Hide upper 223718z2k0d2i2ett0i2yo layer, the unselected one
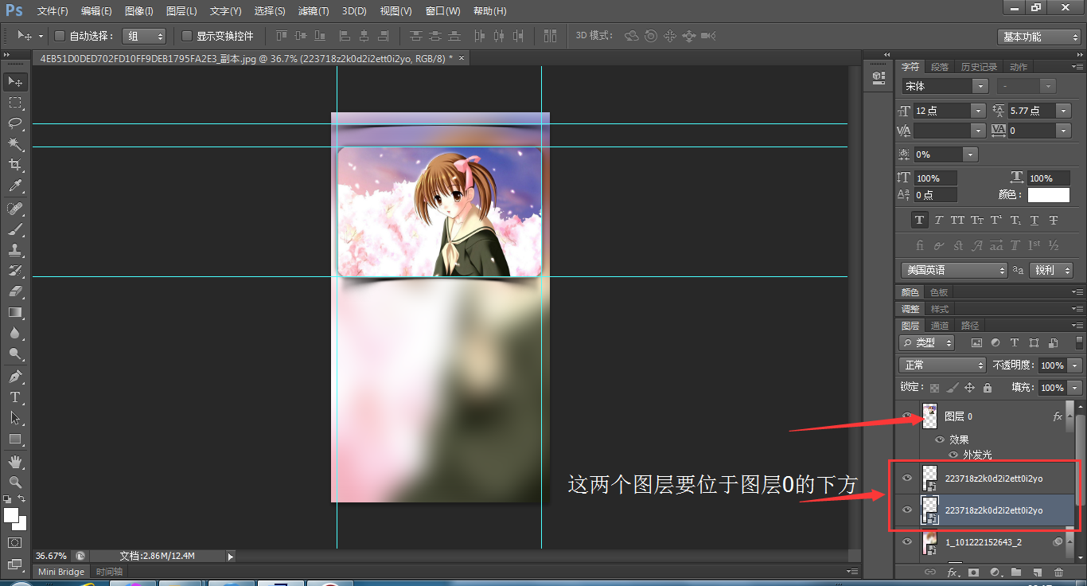 pos(906,478)
